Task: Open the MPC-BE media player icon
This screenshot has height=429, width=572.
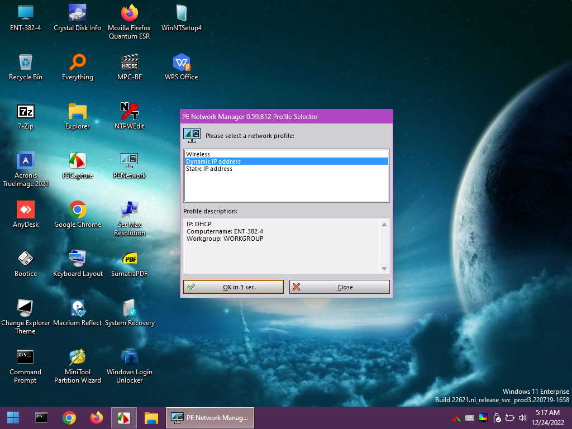Action: pos(130,67)
